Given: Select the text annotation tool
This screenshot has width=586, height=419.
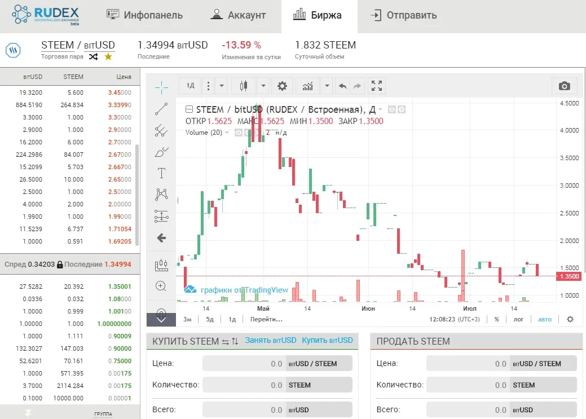Looking at the screenshot, I should click(161, 173).
